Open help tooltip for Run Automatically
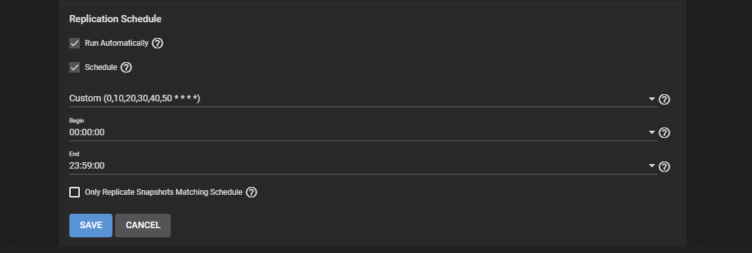 pos(158,43)
